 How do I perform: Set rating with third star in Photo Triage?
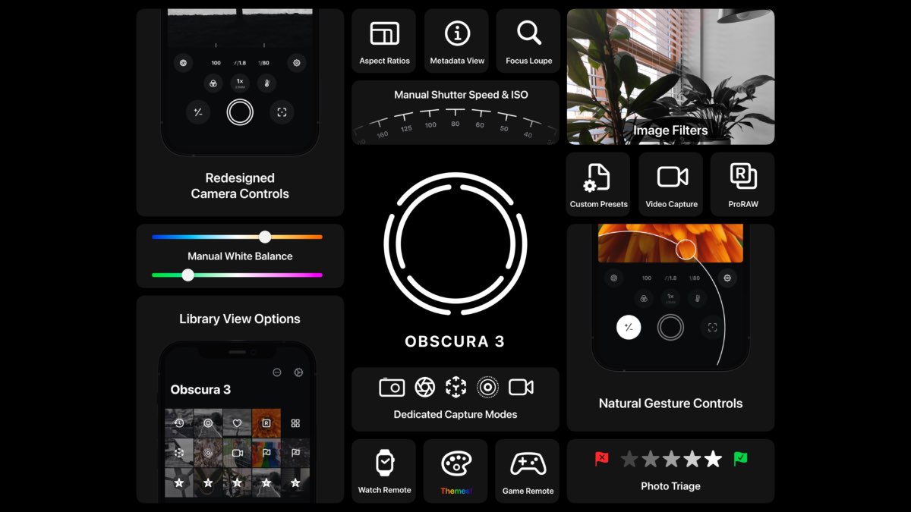pos(671,459)
